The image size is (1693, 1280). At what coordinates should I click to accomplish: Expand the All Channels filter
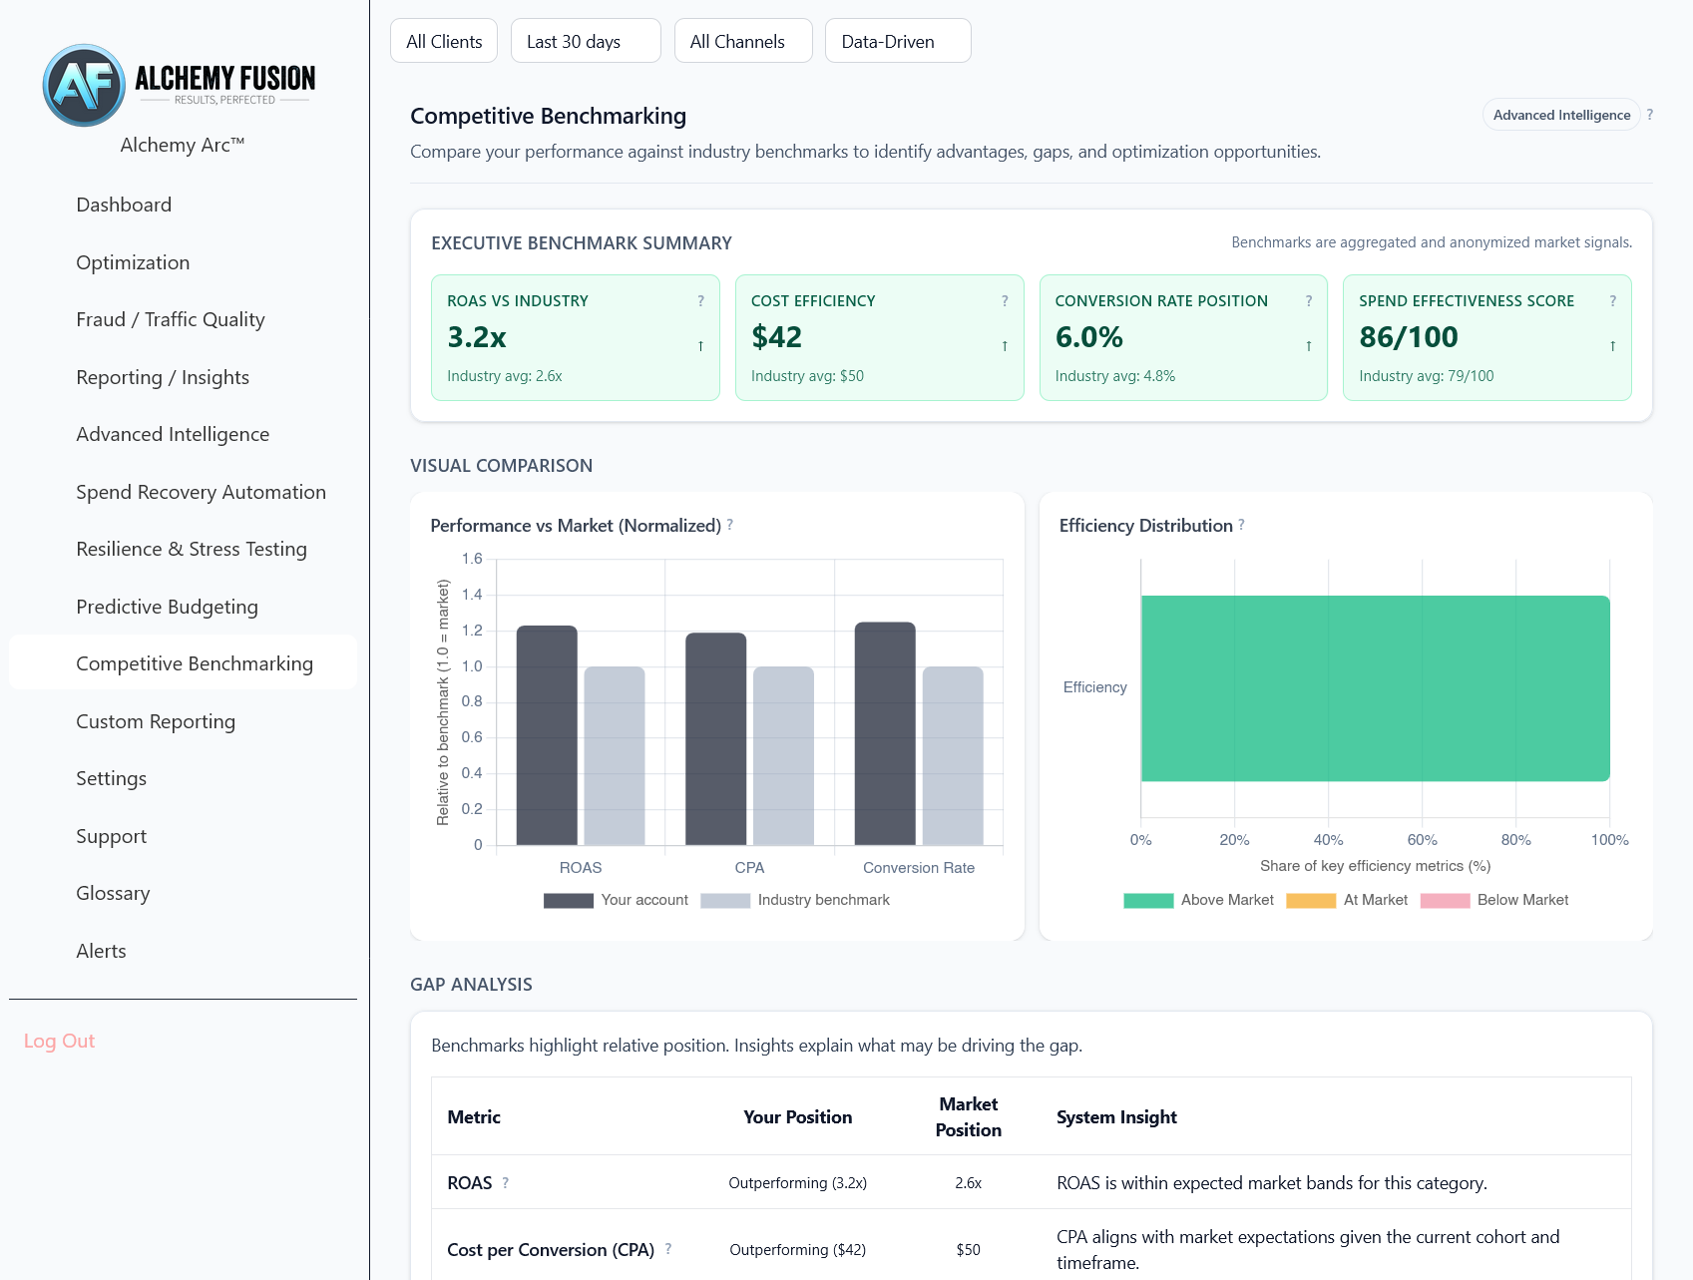tap(743, 41)
